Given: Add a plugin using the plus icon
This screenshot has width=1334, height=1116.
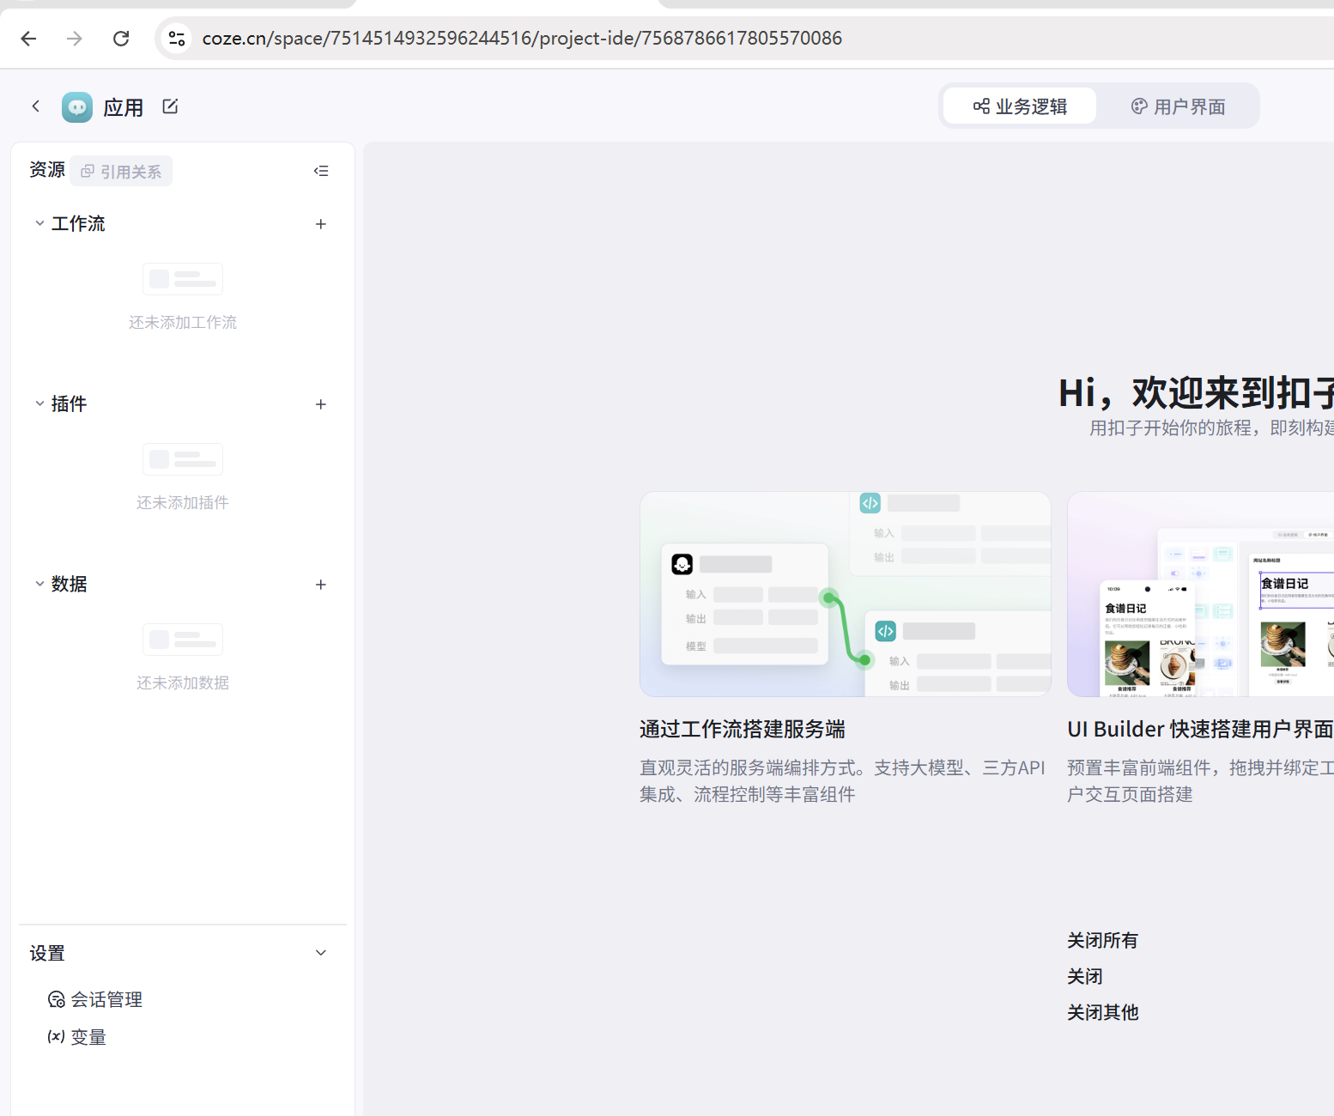Looking at the screenshot, I should 321,403.
